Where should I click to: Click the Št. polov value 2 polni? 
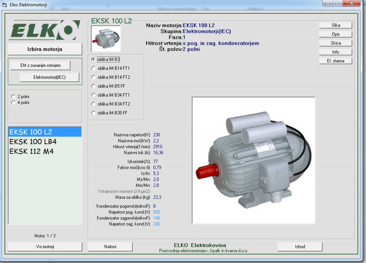pyautogui.click(x=191, y=49)
